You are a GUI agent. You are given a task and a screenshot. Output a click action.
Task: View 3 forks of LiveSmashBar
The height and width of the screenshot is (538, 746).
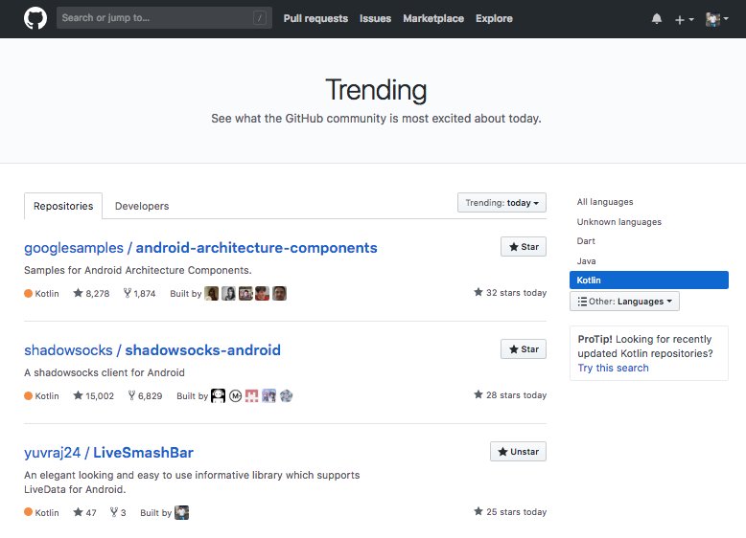pyautogui.click(x=118, y=512)
